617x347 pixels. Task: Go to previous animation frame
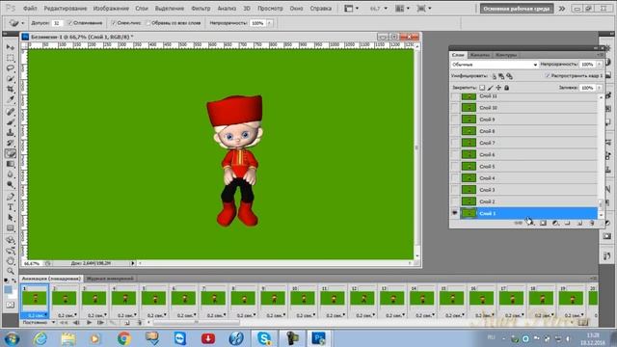(x=76, y=323)
